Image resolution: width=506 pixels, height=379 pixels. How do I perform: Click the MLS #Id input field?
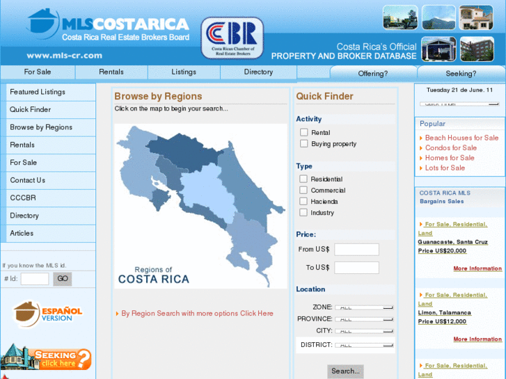[x=35, y=279]
